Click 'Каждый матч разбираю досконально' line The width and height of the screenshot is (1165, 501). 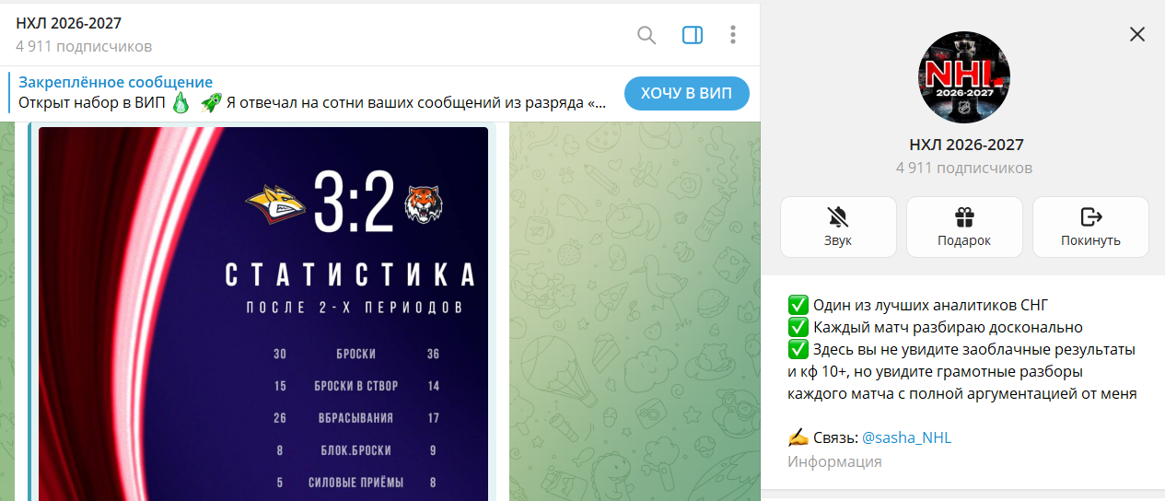click(x=935, y=327)
